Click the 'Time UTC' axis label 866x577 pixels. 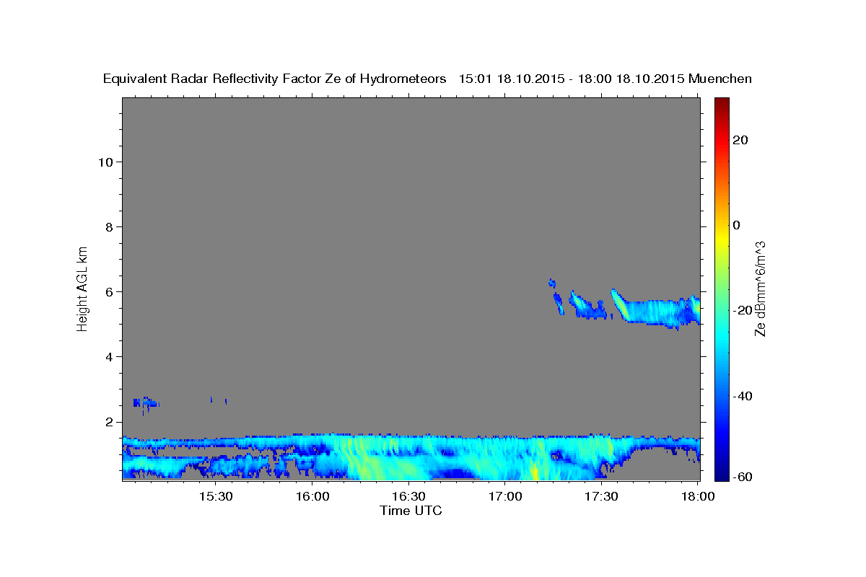point(411,511)
